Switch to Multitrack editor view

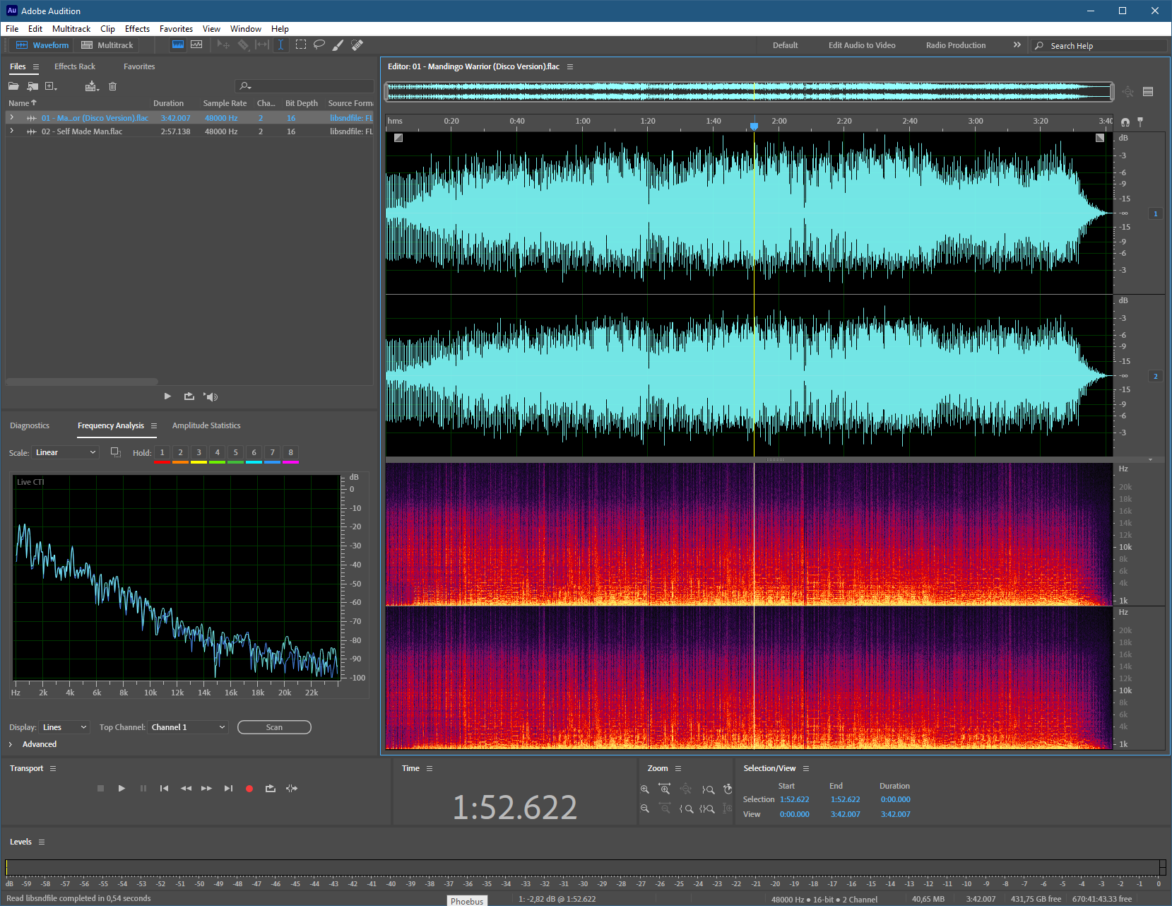pos(107,45)
